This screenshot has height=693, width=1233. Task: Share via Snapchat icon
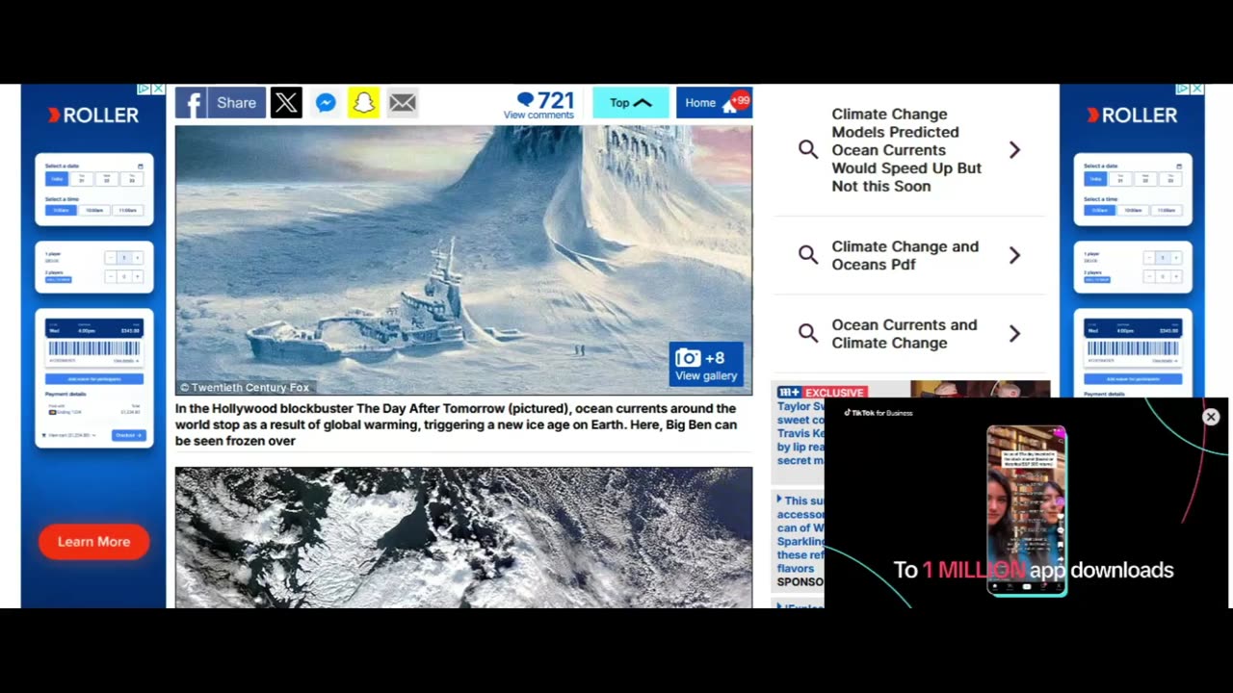364,103
